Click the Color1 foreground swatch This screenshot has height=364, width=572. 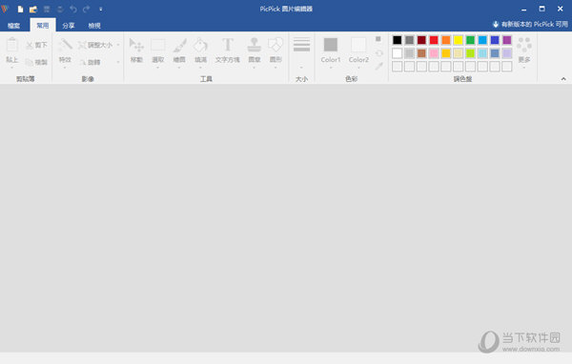pos(331,45)
